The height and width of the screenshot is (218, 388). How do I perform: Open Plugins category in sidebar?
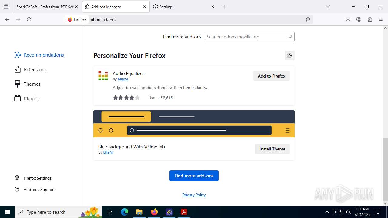27,98
